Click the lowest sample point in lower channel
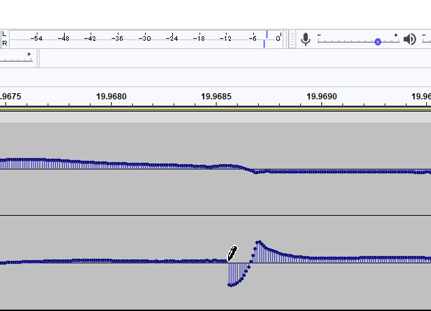The image size is (431, 311). (229, 285)
